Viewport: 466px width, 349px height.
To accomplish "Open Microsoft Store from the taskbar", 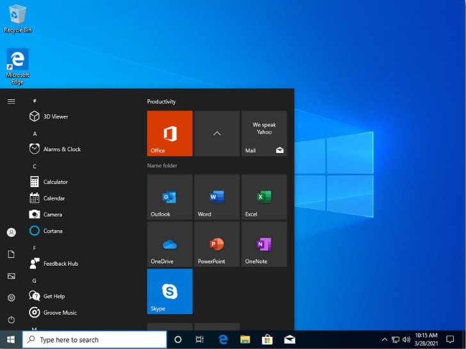I will click(x=267, y=339).
